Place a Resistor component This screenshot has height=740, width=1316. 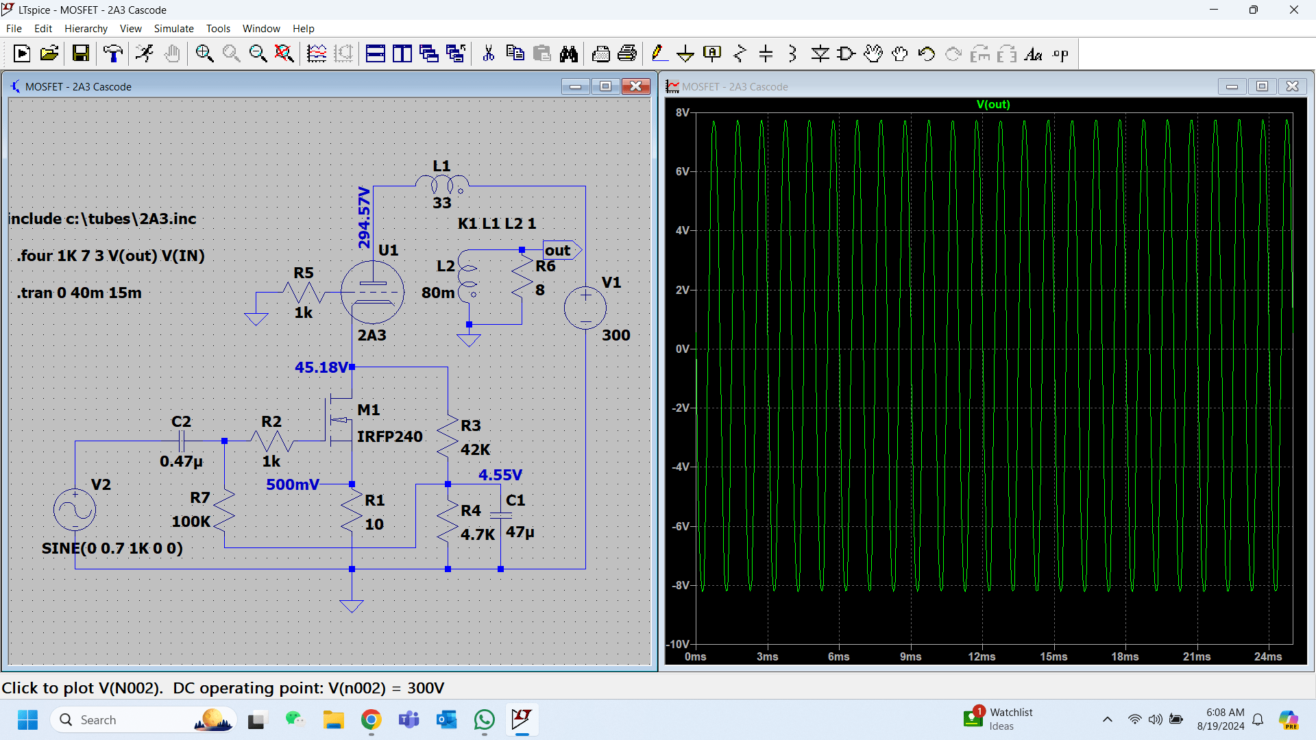(740, 53)
